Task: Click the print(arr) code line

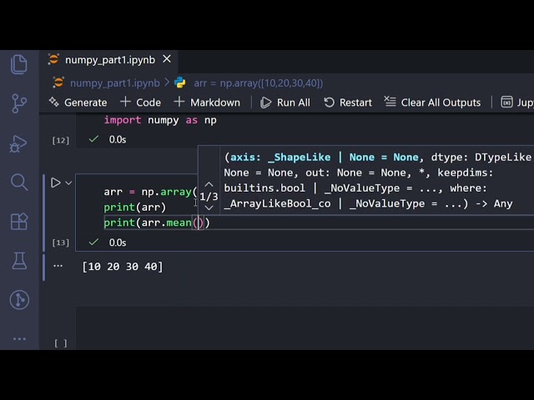Action: tap(135, 207)
